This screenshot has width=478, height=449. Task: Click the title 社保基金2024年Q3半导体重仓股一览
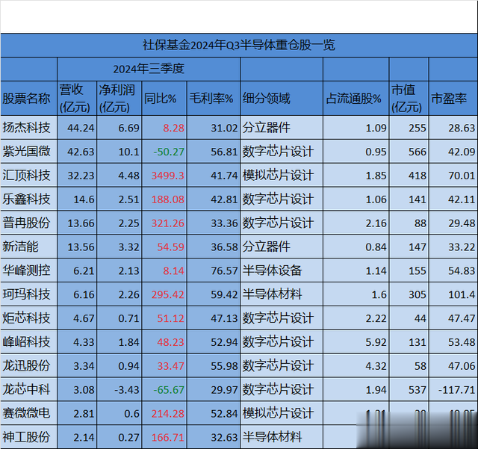coord(239,45)
